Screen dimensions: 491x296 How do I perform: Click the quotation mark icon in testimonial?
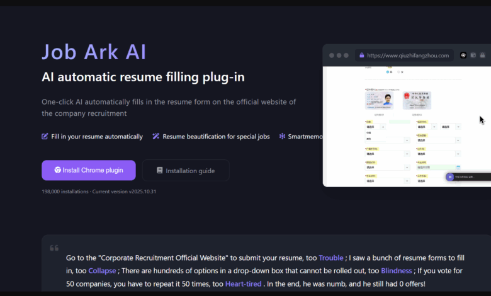coord(54,248)
